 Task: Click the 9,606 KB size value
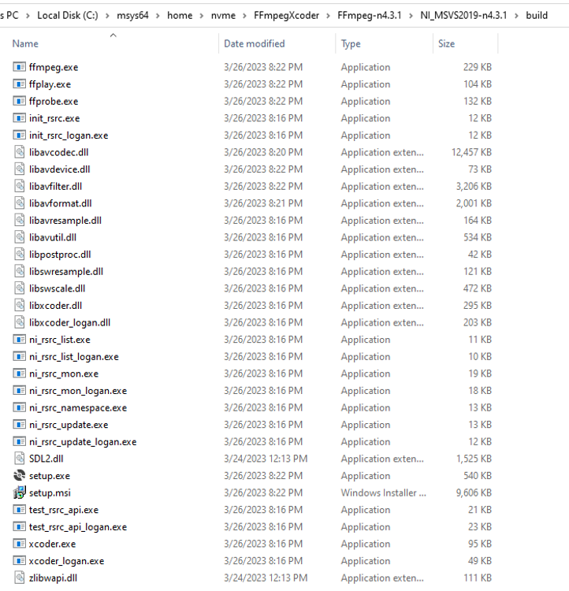[474, 492]
